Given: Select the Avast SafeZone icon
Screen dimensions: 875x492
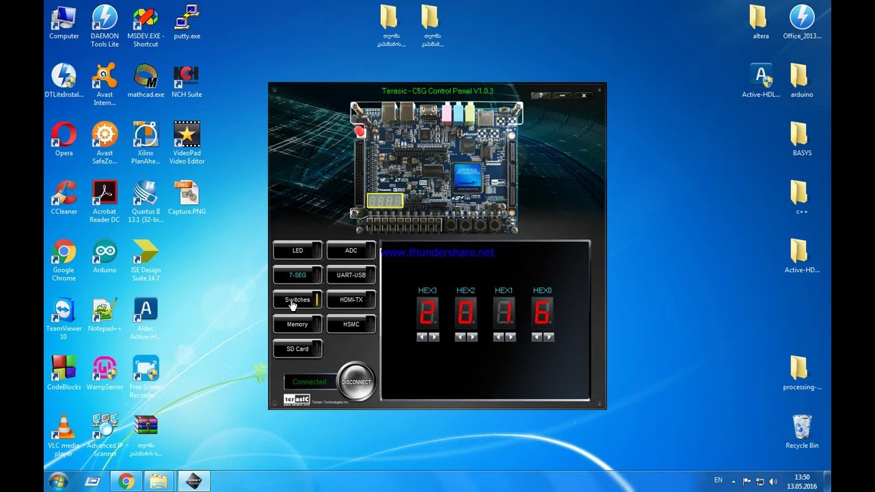Looking at the screenshot, I should coord(105,143).
